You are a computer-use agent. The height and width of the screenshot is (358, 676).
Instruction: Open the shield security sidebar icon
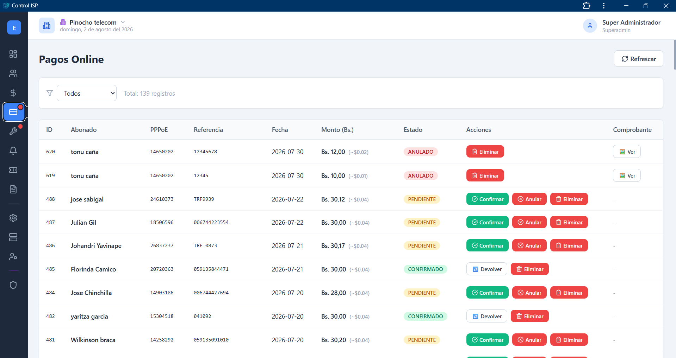coord(13,285)
